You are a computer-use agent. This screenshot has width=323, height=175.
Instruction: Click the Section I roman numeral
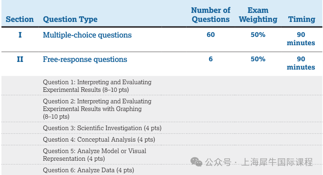click(20, 35)
